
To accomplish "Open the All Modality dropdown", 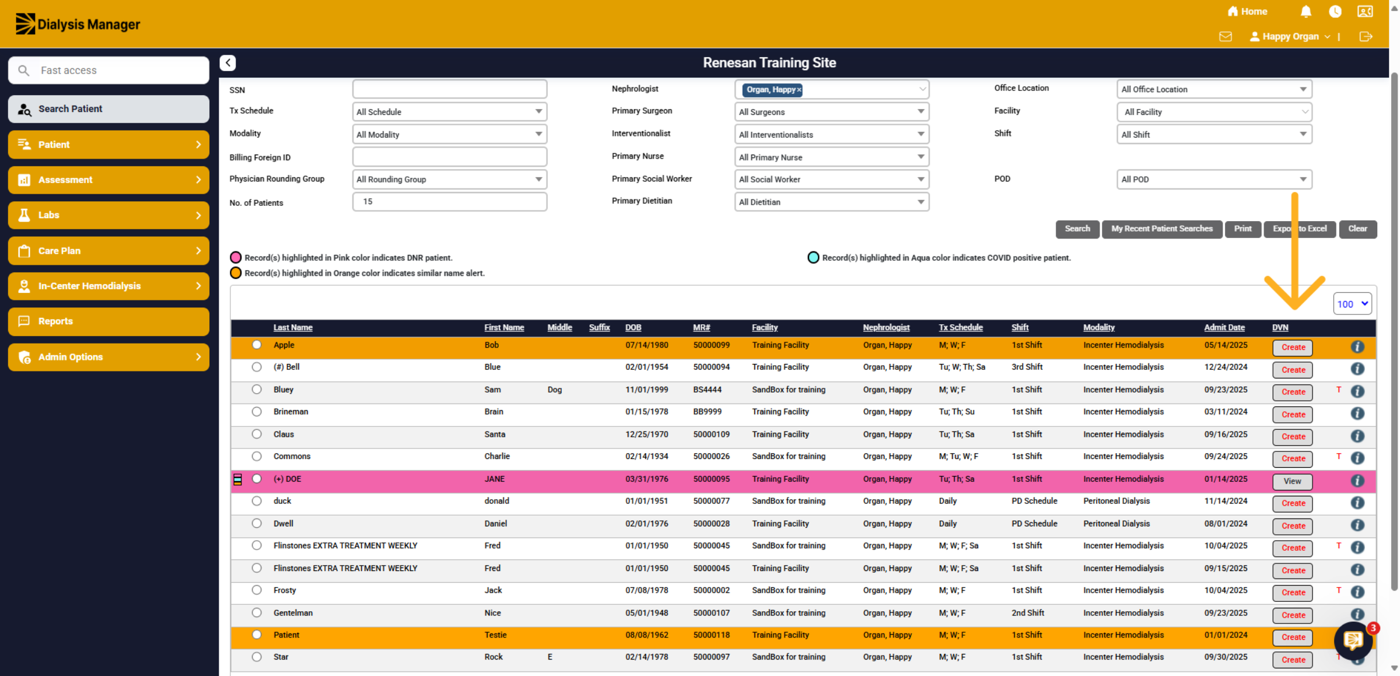I will pyautogui.click(x=450, y=134).
